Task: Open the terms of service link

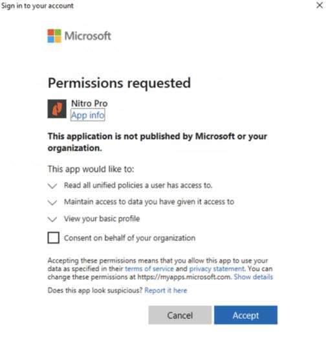Action: (x=149, y=269)
